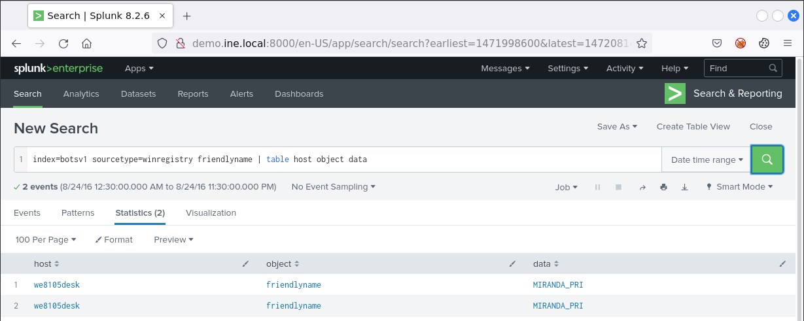Expand No Event Sampling menu
The width and height of the screenshot is (804, 321).
(x=334, y=187)
